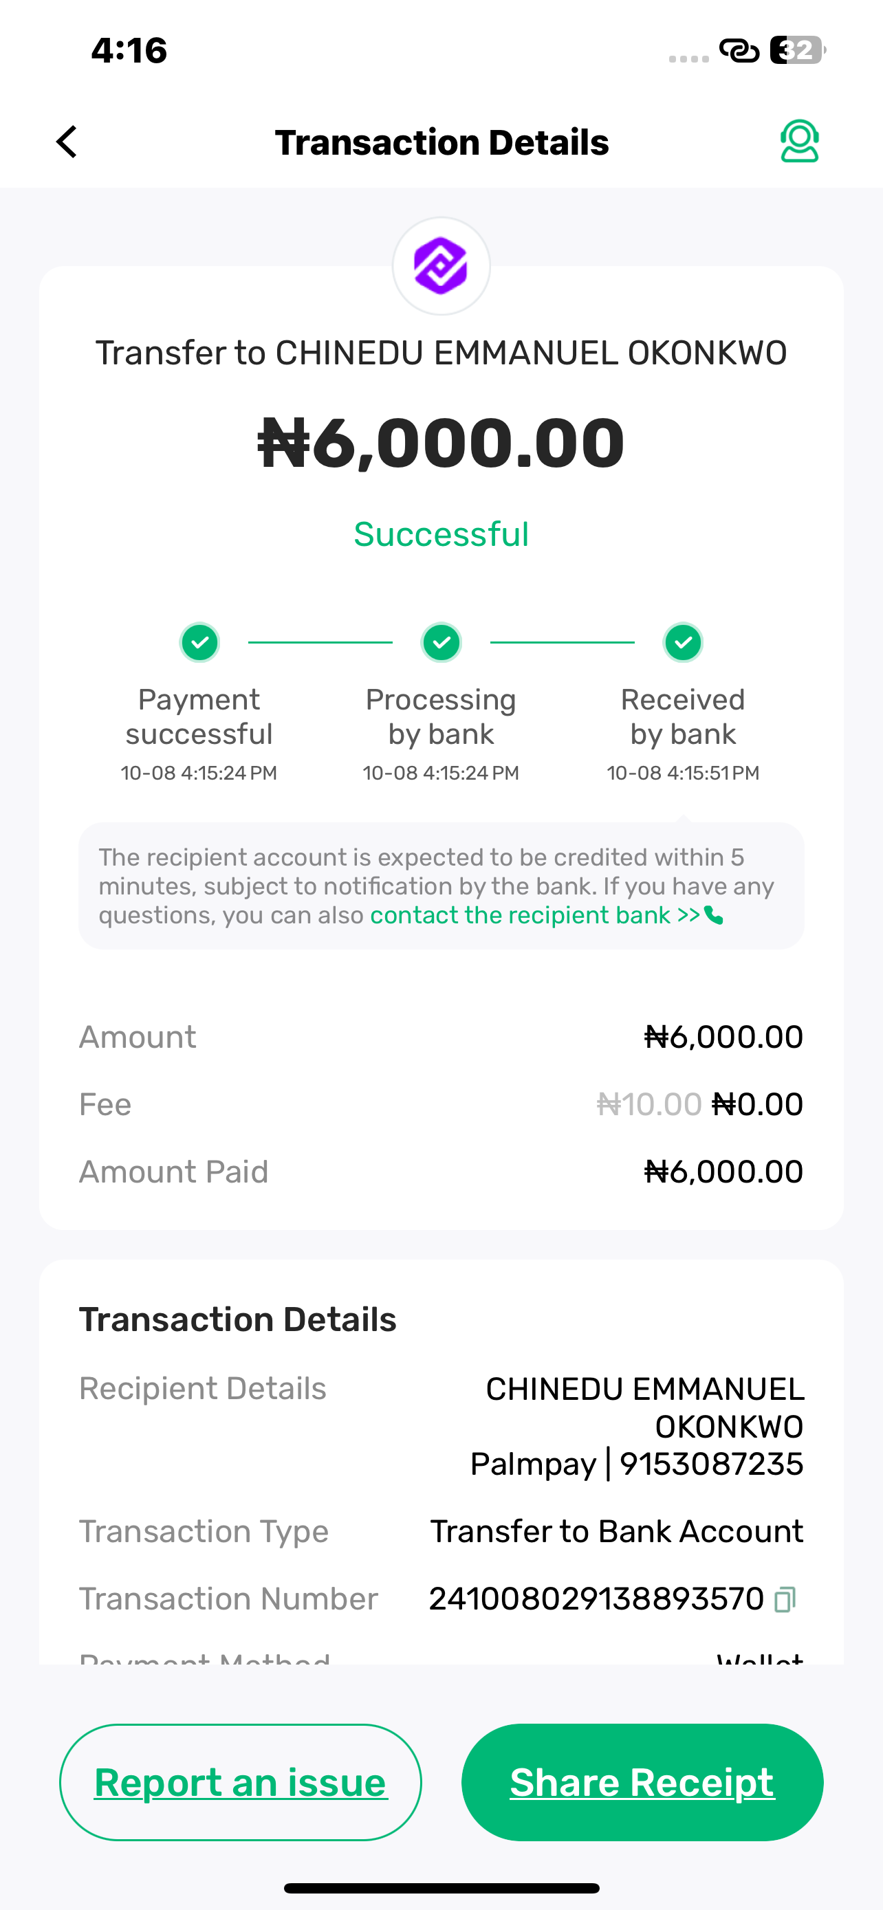Tap the Processing by bank checkmark
This screenshot has height=1910, width=883.
point(441,642)
